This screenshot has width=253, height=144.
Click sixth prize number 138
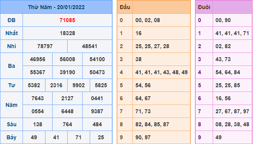pos(38,124)
